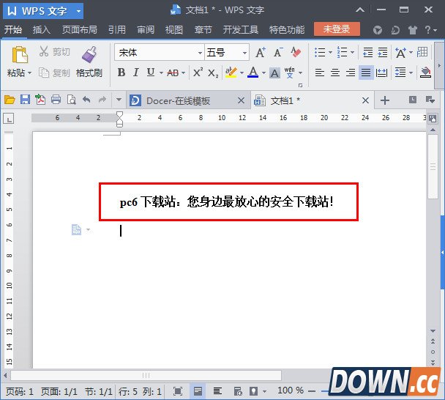Image resolution: width=445 pixels, height=400 pixels.
Task: Click the ruler tab stop selector L
Action: [x=9, y=119]
